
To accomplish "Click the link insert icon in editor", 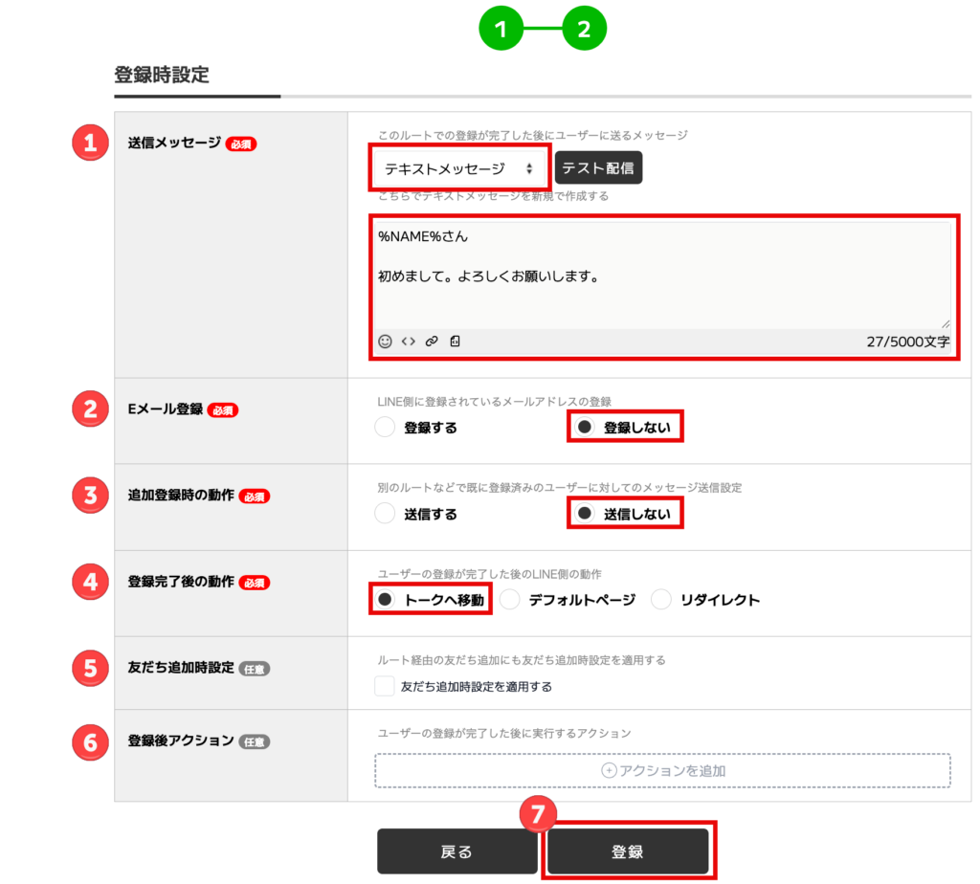I will (432, 342).
